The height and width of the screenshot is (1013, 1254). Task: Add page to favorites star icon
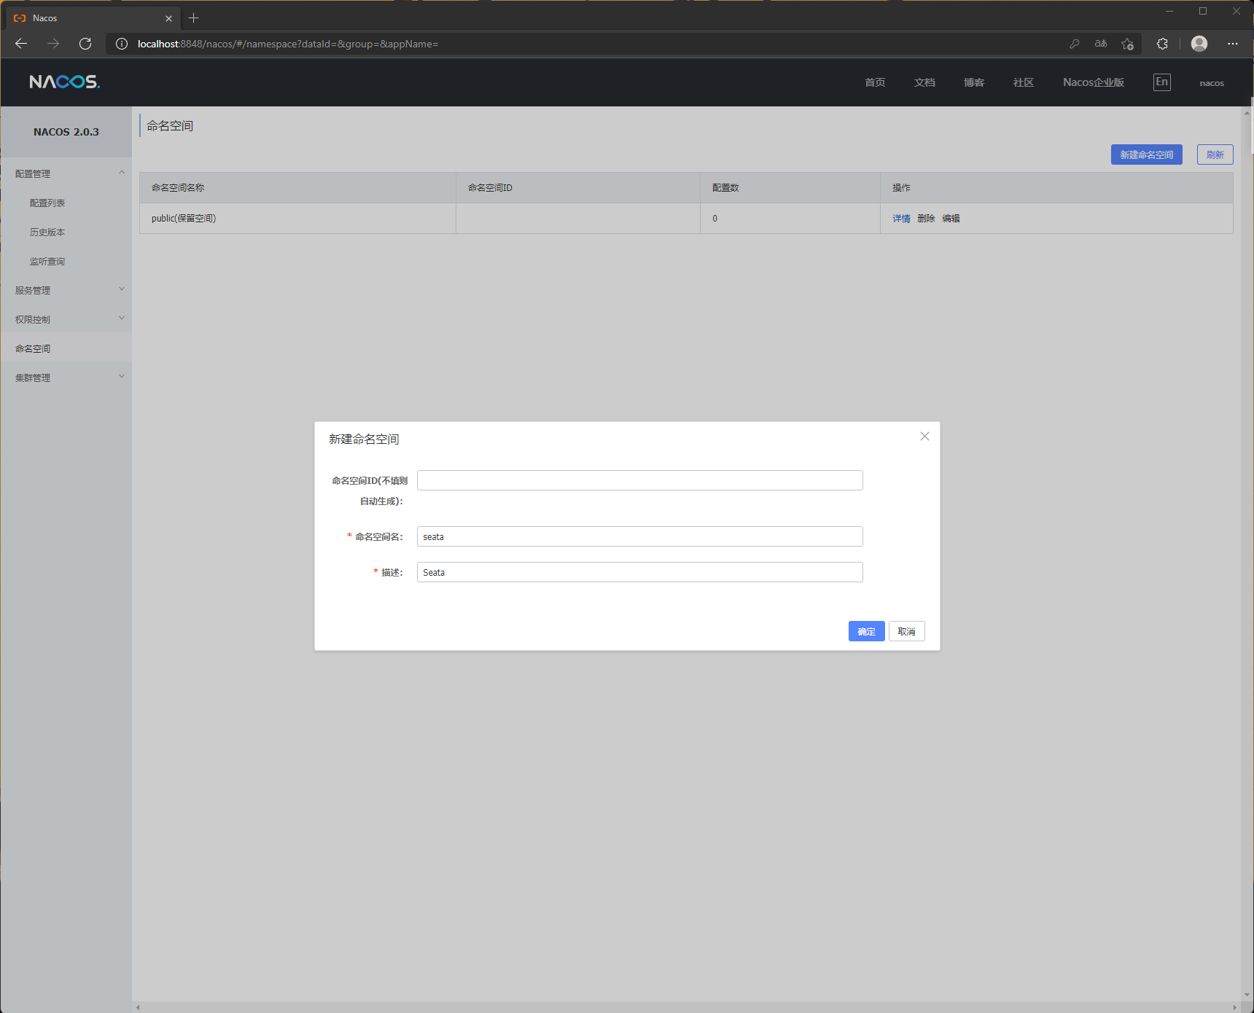[x=1128, y=44]
